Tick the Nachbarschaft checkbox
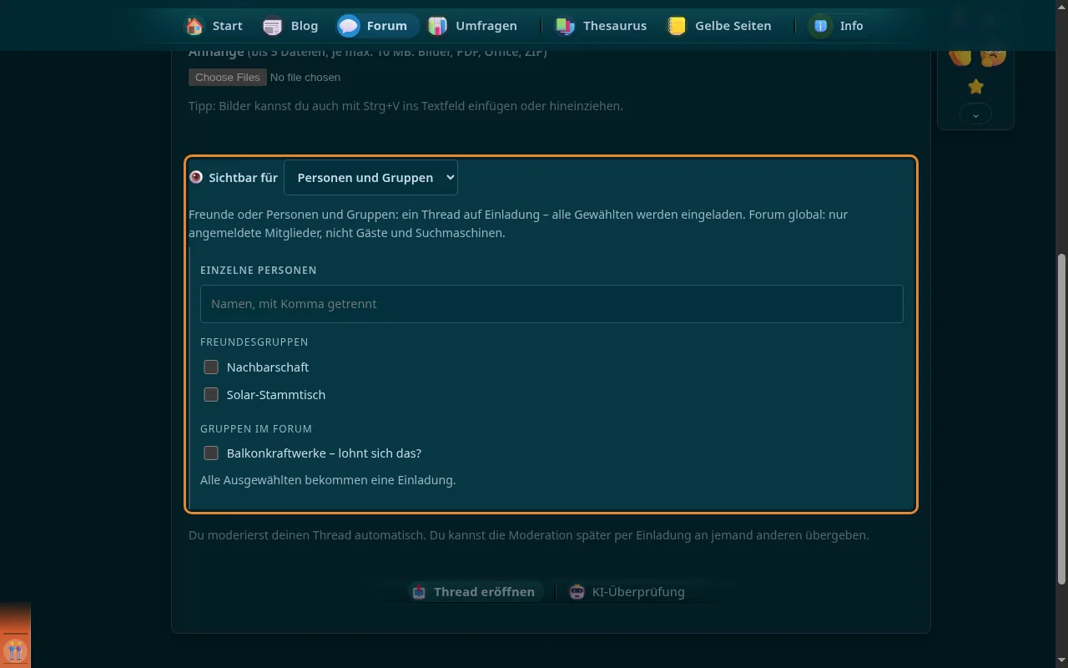Screen dimensions: 1068x668 coord(211,367)
